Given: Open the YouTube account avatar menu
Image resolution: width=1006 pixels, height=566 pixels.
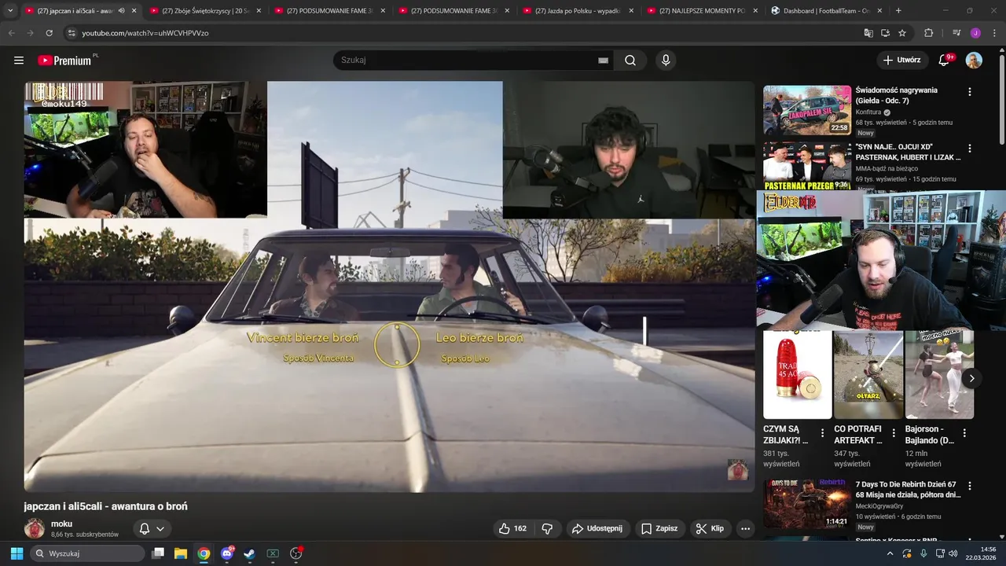Looking at the screenshot, I should pyautogui.click(x=974, y=61).
